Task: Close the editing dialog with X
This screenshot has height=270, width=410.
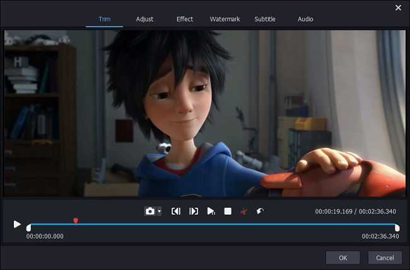Action: point(398,8)
